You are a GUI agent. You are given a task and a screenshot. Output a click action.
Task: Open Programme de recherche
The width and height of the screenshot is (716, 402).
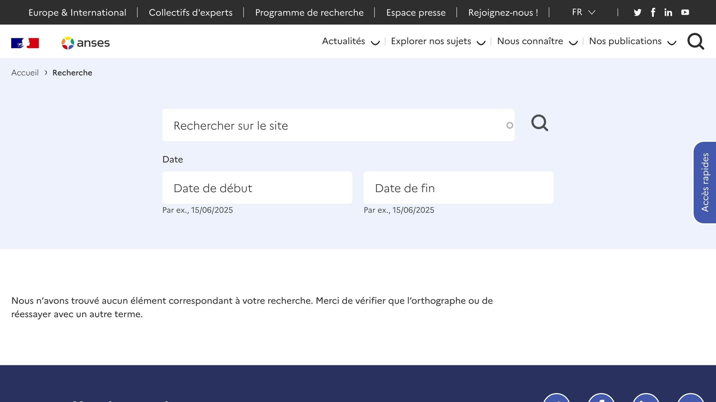pyautogui.click(x=309, y=13)
